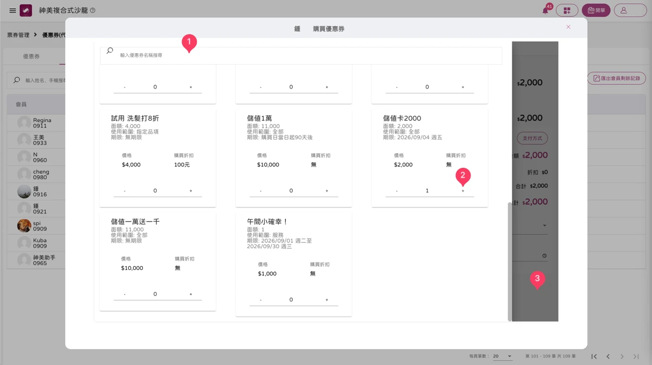The image size is (652, 365).
Task: Switch to the 優惠券 tab
Action: pos(31,56)
